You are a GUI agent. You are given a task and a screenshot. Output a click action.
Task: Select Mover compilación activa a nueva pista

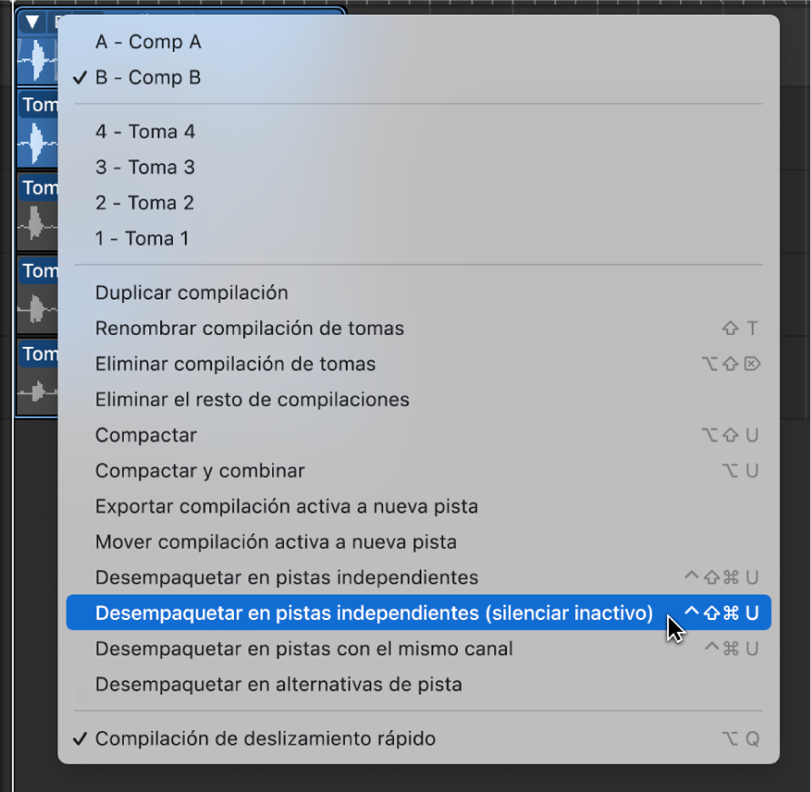point(270,542)
